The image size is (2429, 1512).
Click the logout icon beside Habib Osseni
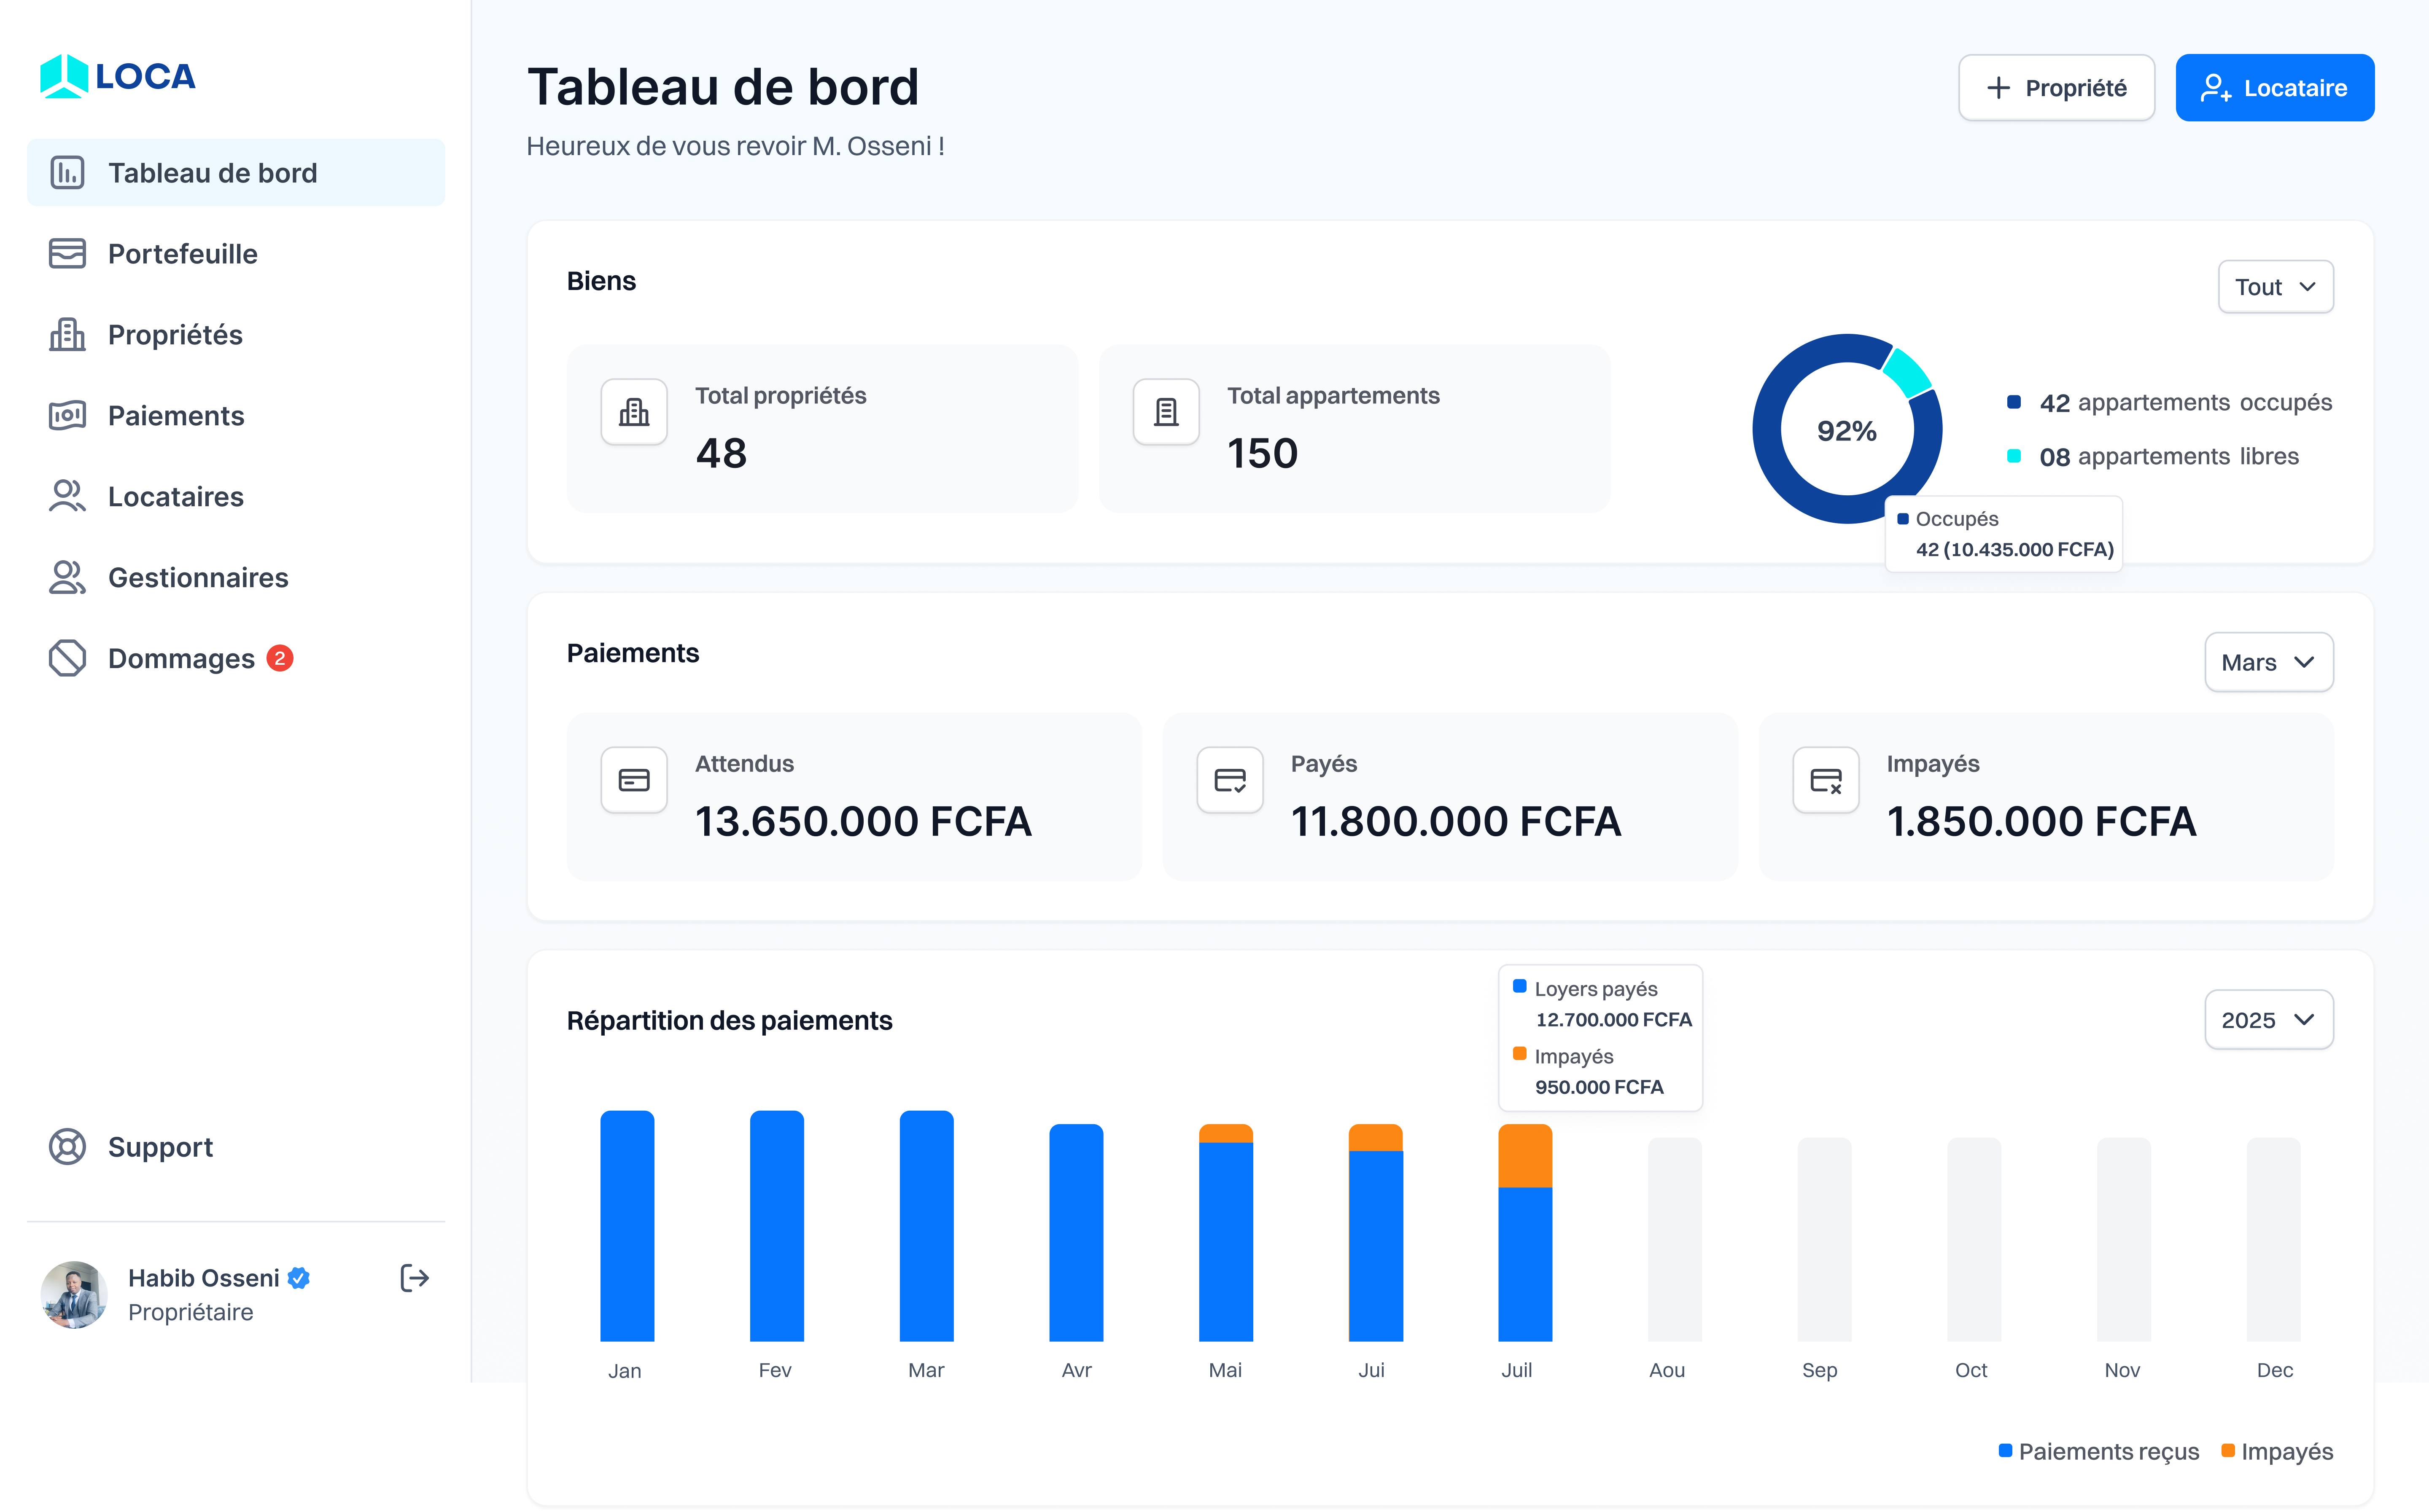414,1278
